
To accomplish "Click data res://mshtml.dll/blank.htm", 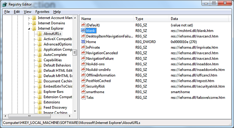I will [192, 31].
